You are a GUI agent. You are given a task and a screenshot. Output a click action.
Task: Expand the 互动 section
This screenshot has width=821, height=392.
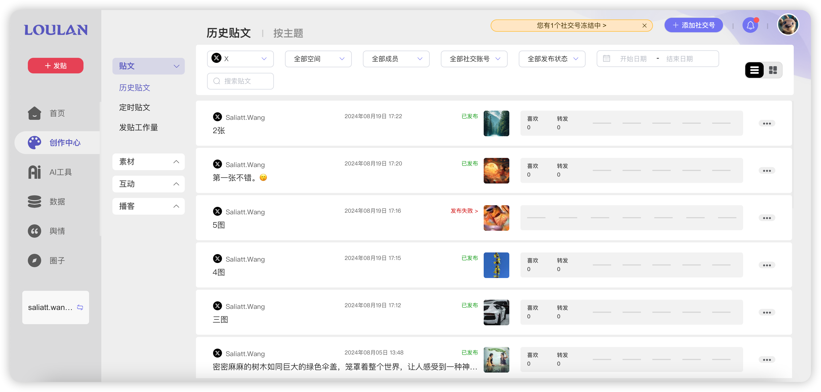coord(149,184)
